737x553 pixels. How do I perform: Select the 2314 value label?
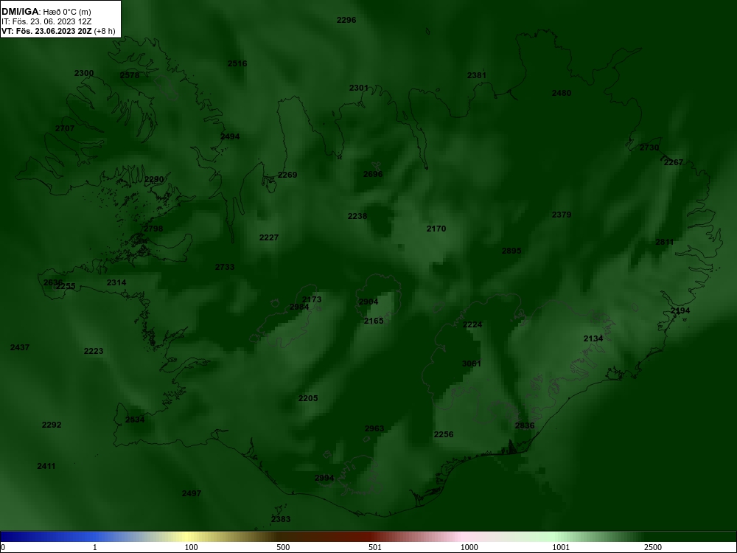click(x=116, y=282)
